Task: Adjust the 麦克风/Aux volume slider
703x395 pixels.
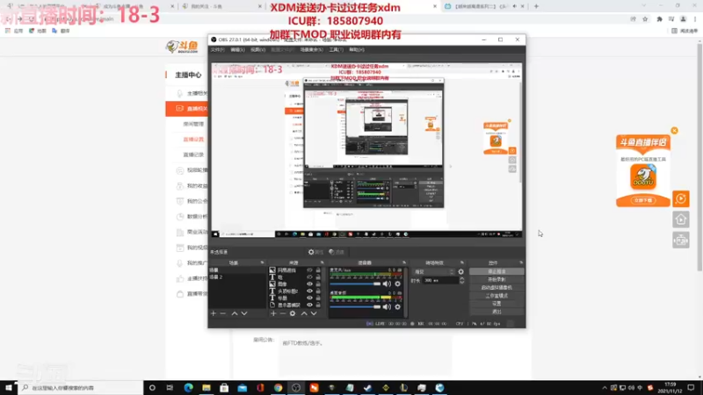Action: [x=355, y=284]
